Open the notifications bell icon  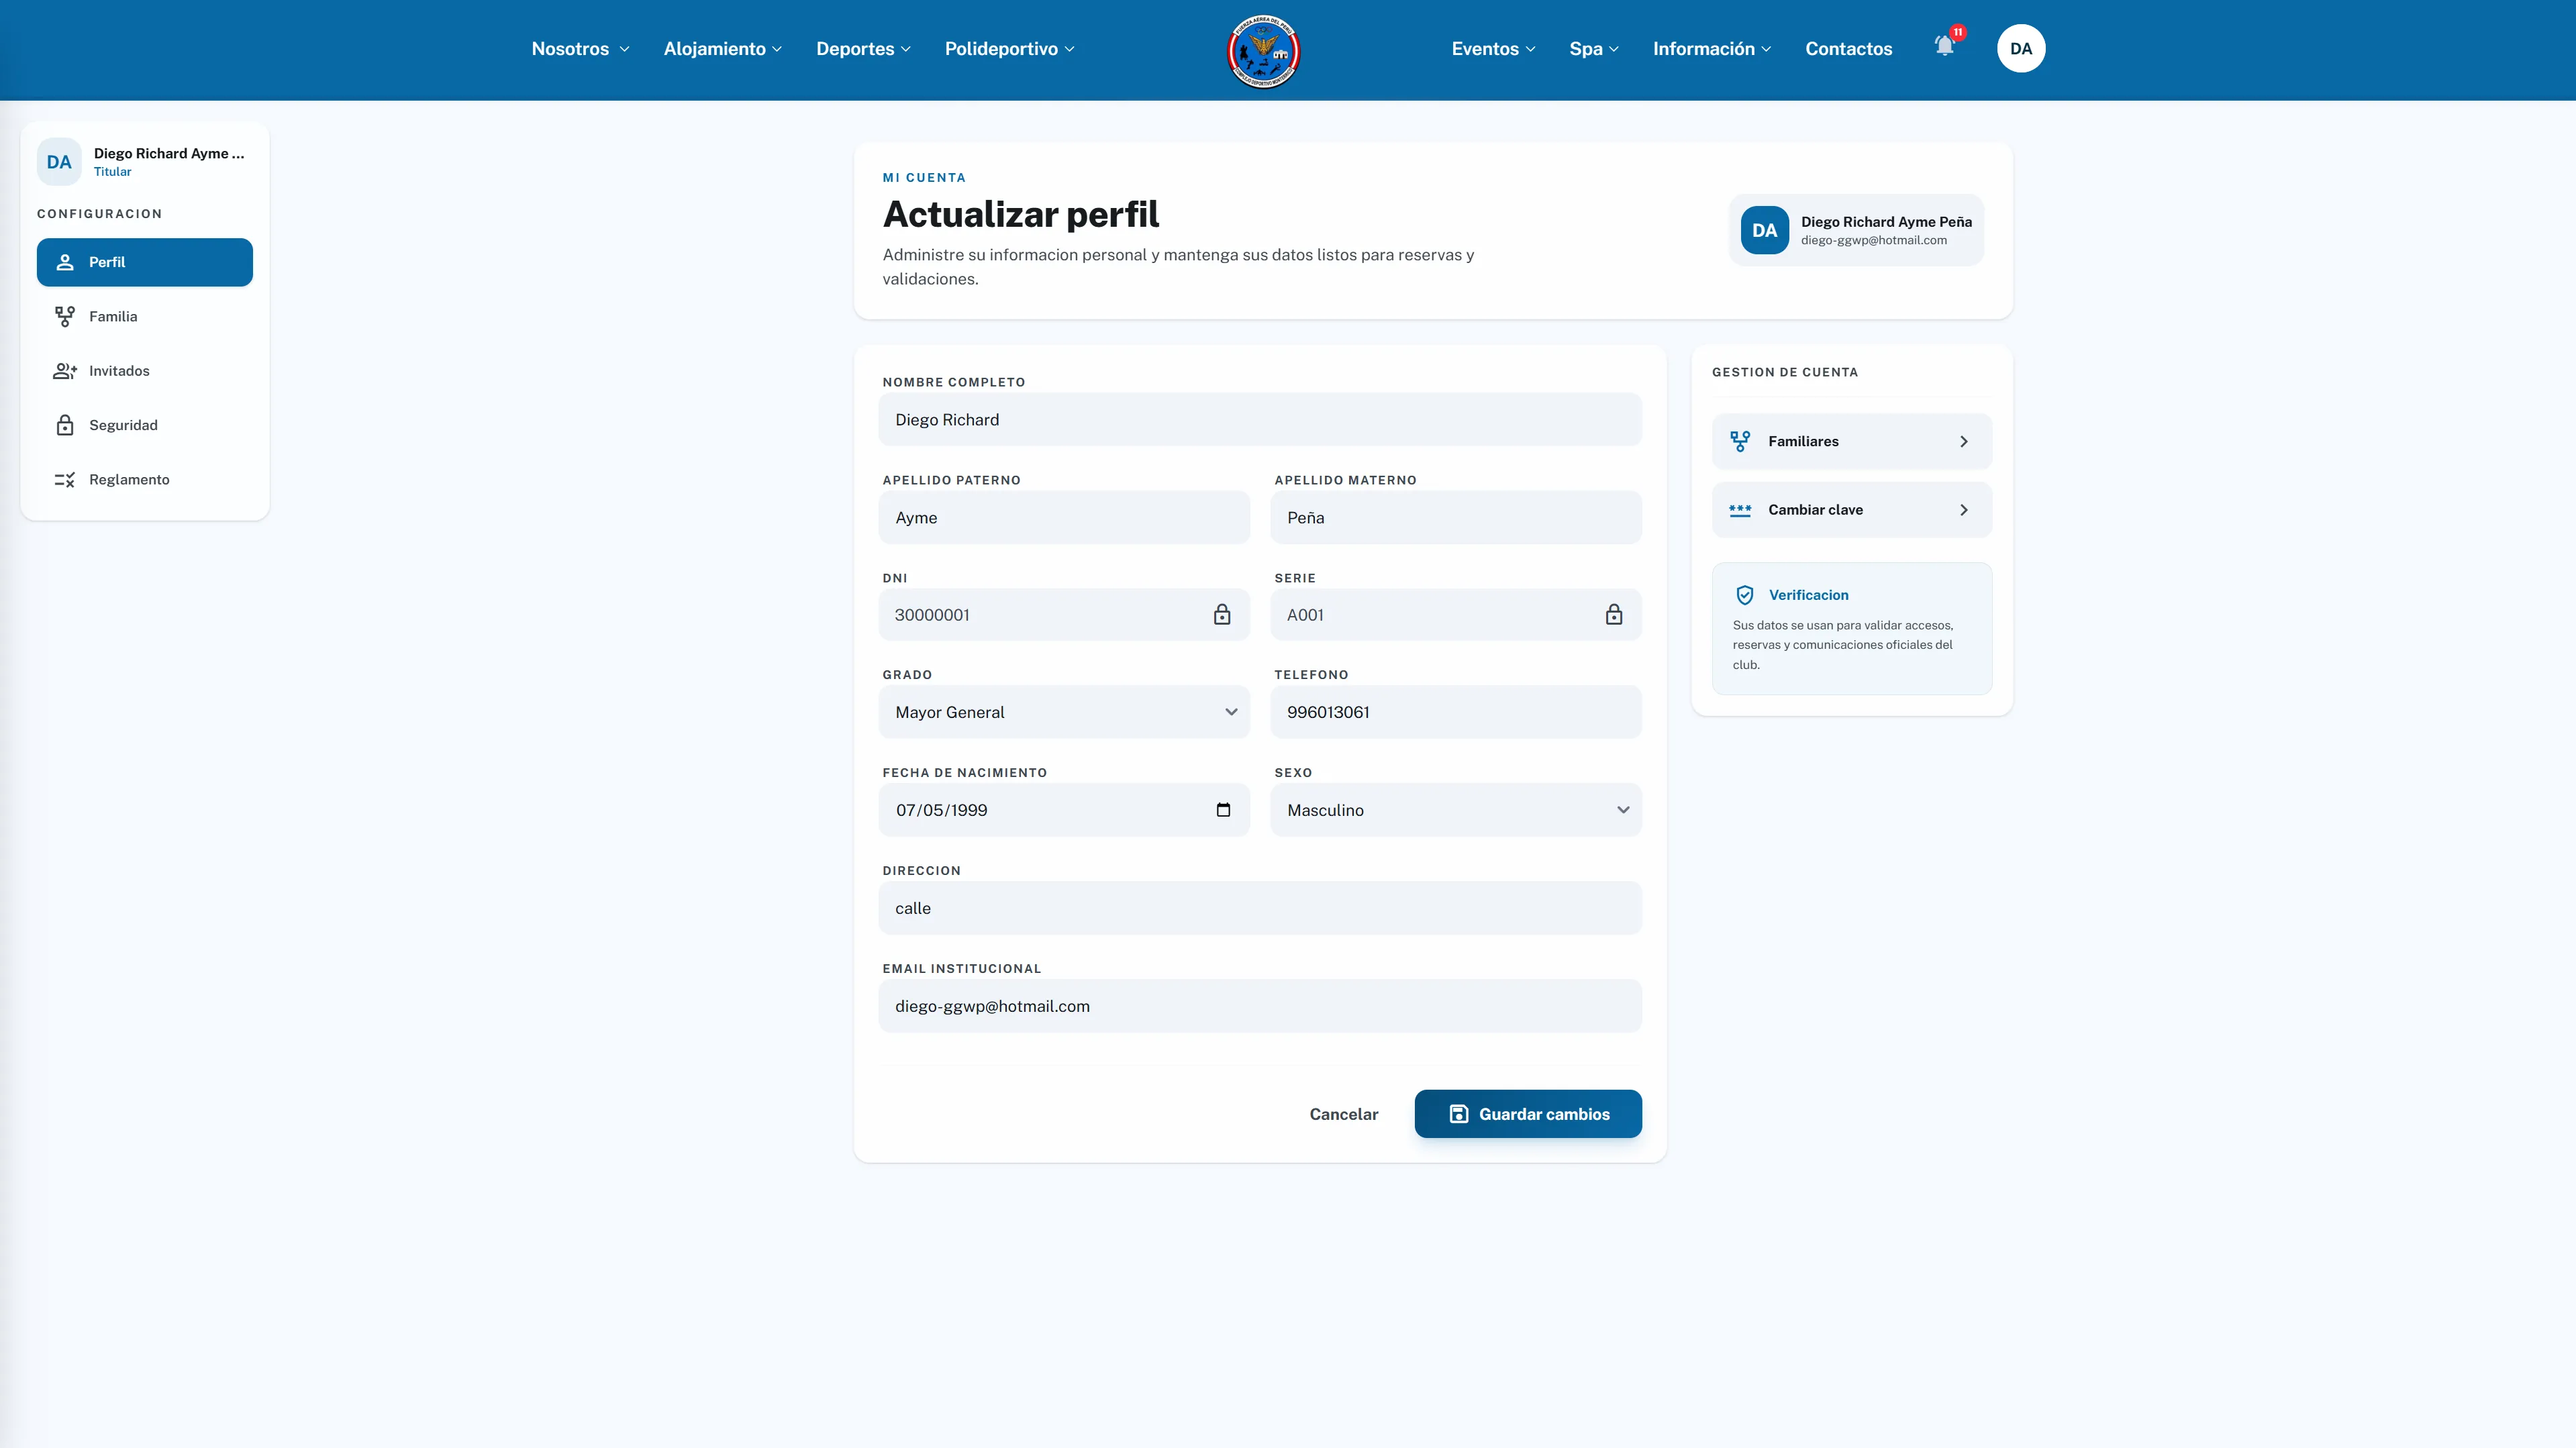[1944, 47]
